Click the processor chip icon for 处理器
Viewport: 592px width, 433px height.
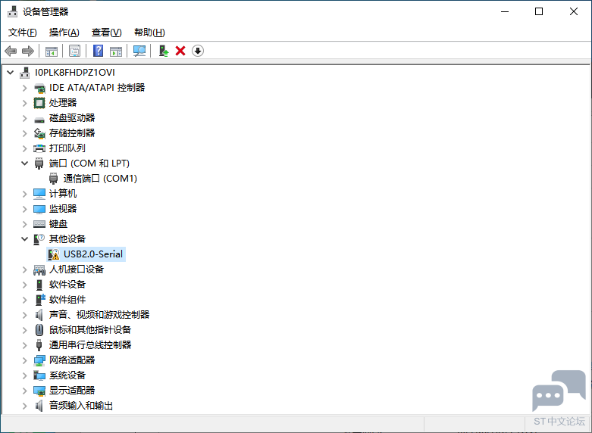pos(39,103)
